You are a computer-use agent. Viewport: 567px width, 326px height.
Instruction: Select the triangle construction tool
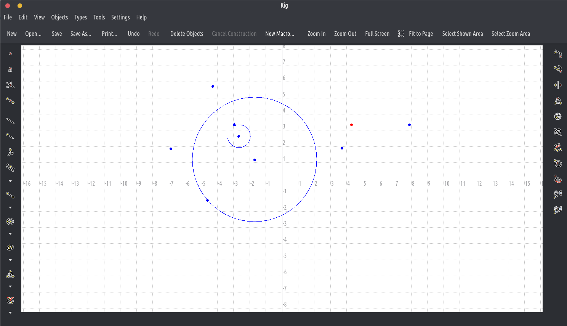(10, 274)
